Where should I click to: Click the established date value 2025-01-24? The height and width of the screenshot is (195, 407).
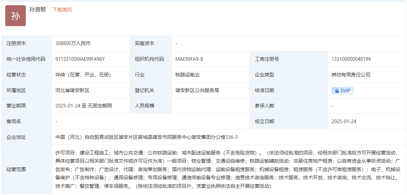click(x=344, y=121)
